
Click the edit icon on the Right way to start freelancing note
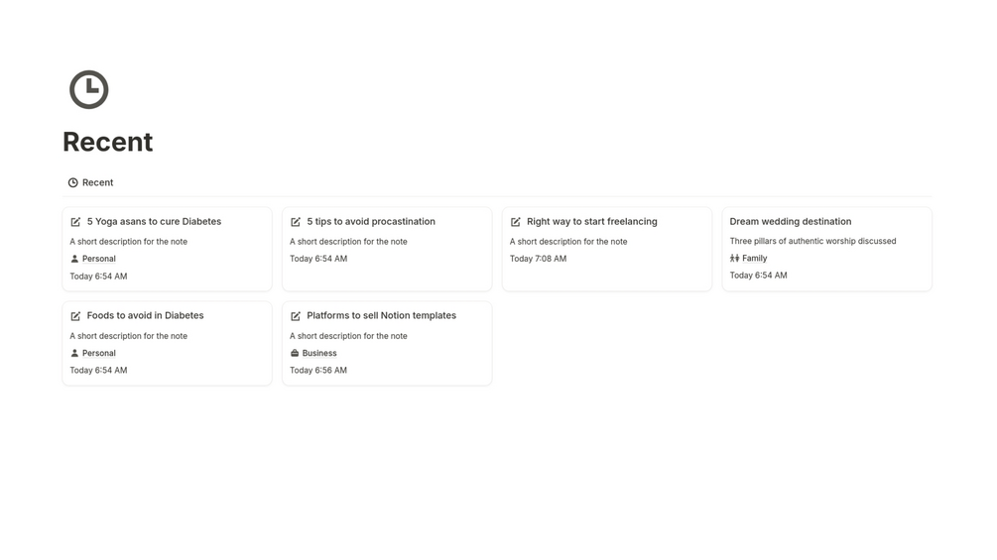[x=516, y=222]
